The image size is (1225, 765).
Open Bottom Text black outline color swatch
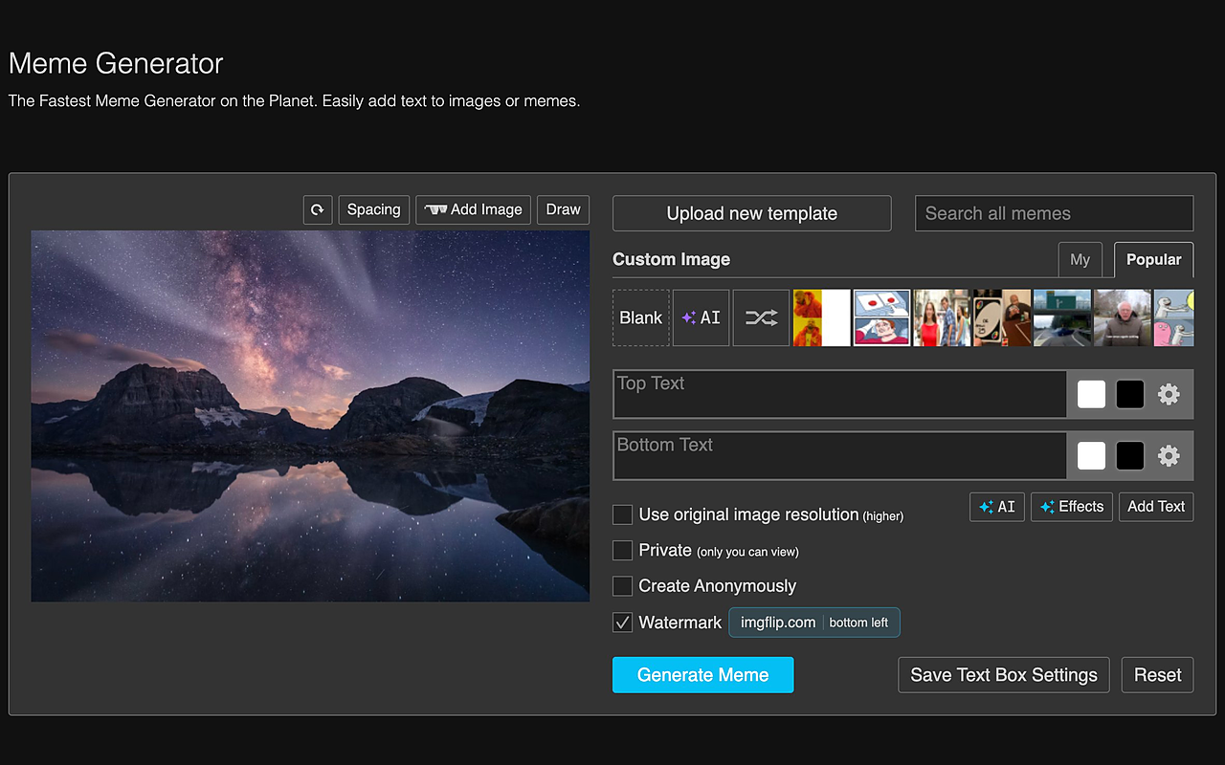tap(1130, 456)
